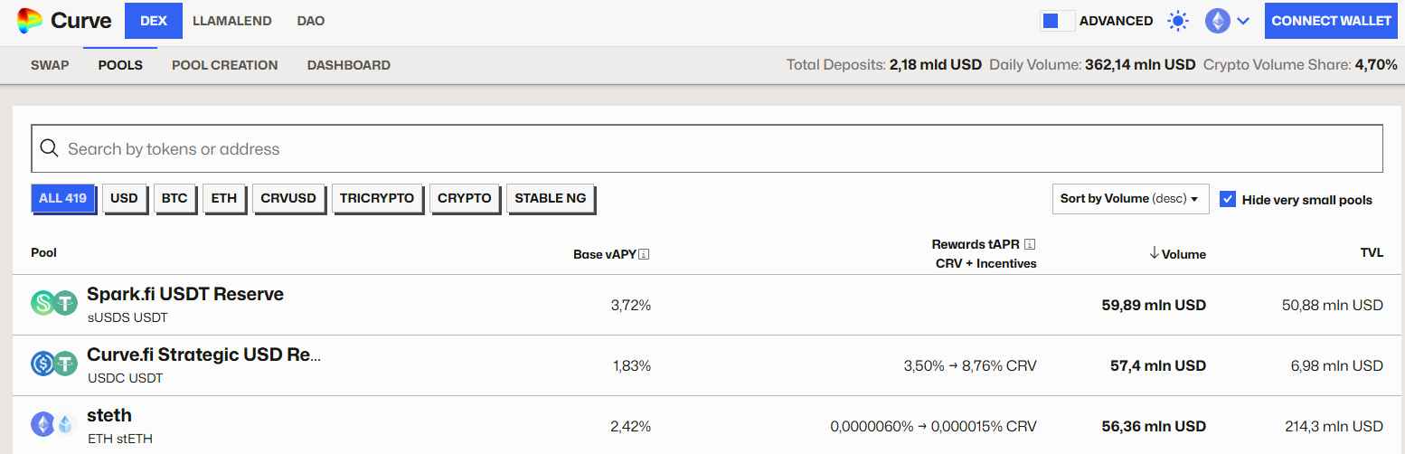1405x454 pixels.
Task: Click the Curve rainbow logo icon
Action: point(30,20)
